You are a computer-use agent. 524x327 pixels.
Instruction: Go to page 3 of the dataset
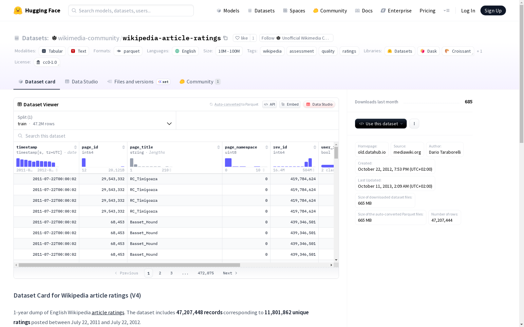tap(171, 273)
